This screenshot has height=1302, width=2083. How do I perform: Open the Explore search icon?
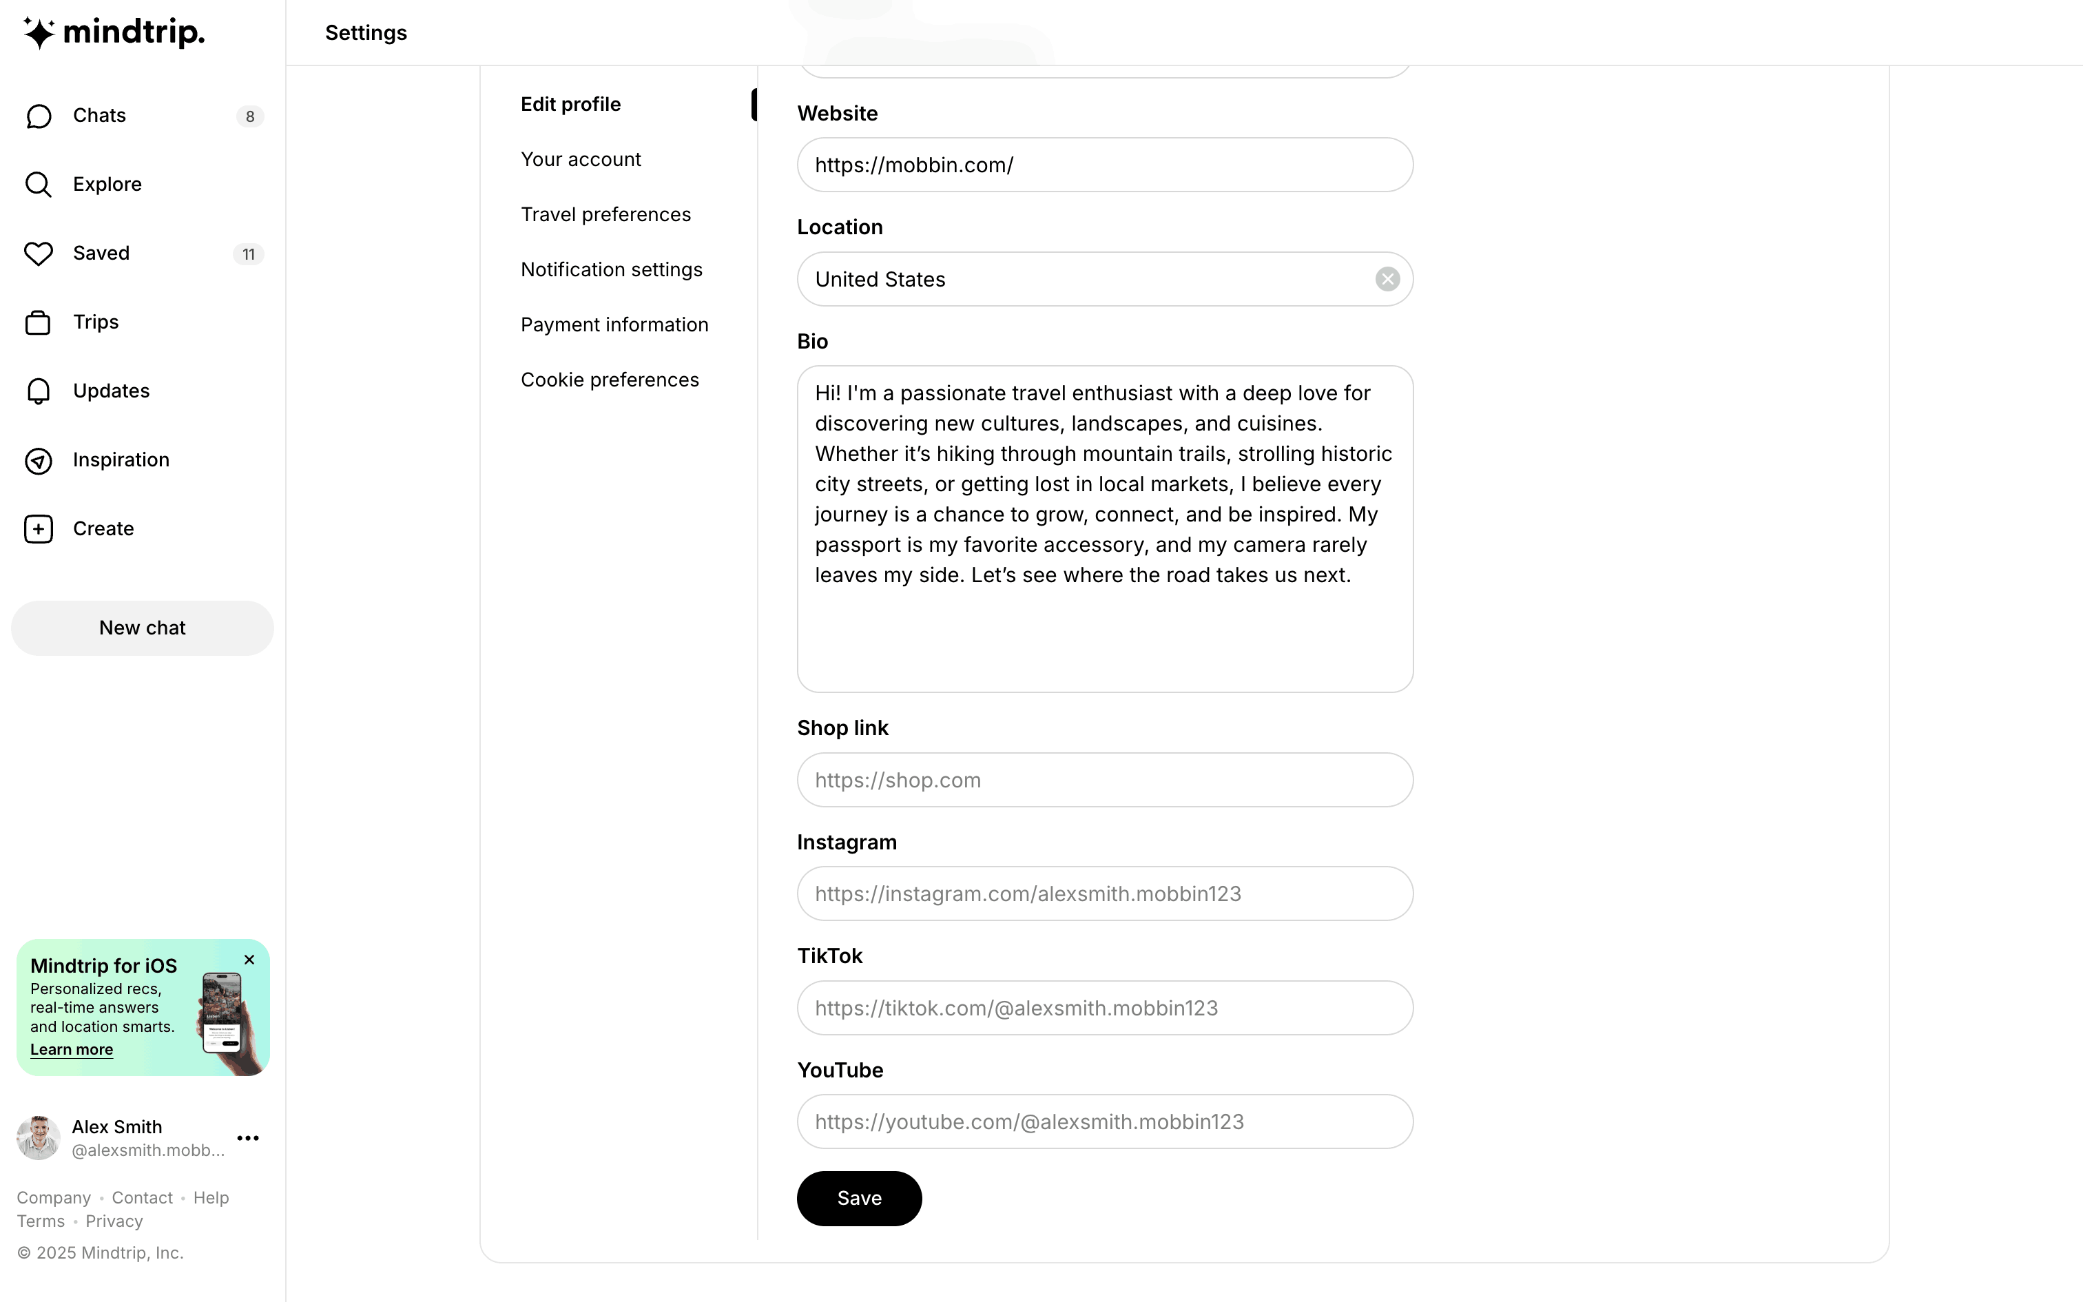click(x=38, y=185)
